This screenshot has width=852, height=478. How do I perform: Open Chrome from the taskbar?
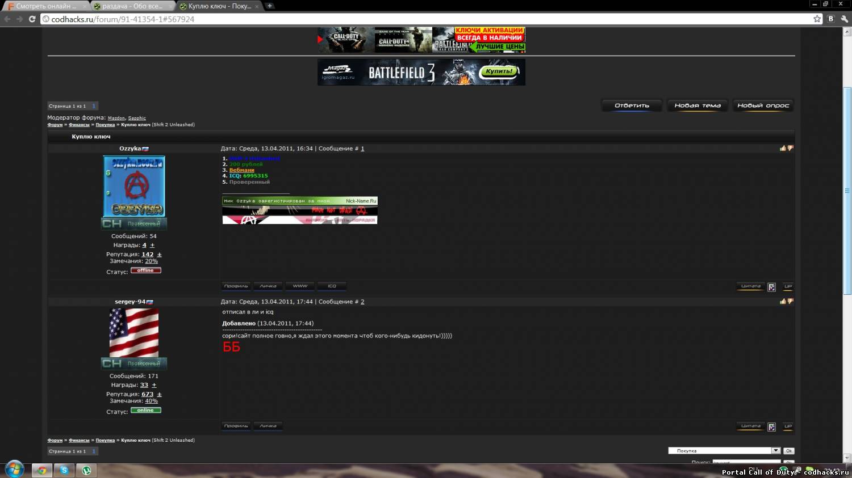[41, 470]
